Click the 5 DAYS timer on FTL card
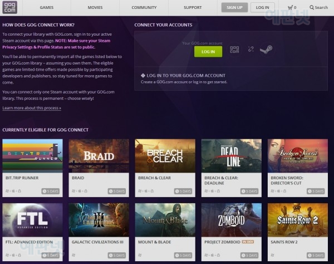 click(51, 255)
